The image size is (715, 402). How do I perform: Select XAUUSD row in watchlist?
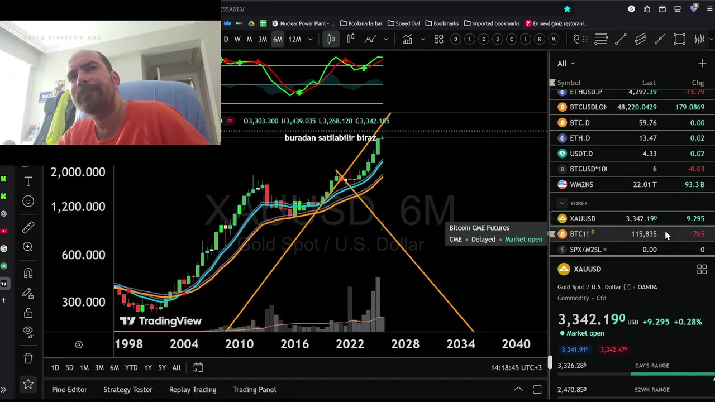pos(632,219)
